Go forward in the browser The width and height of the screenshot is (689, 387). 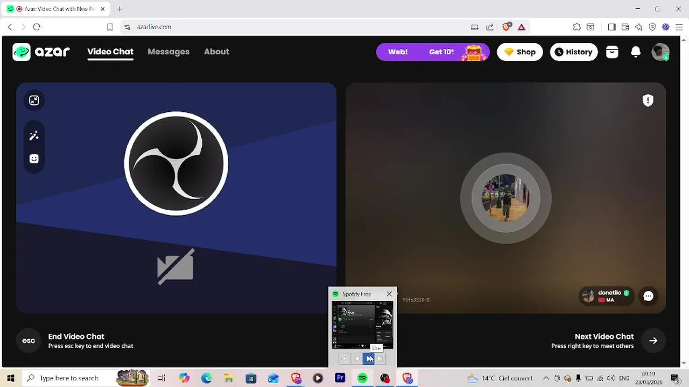pyautogui.click(x=23, y=27)
